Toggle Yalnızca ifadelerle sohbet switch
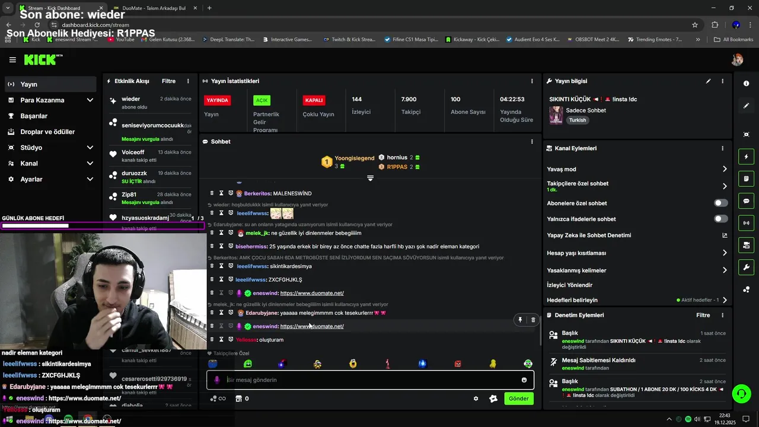This screenshot has height=427, width=759. coord(720,219)
